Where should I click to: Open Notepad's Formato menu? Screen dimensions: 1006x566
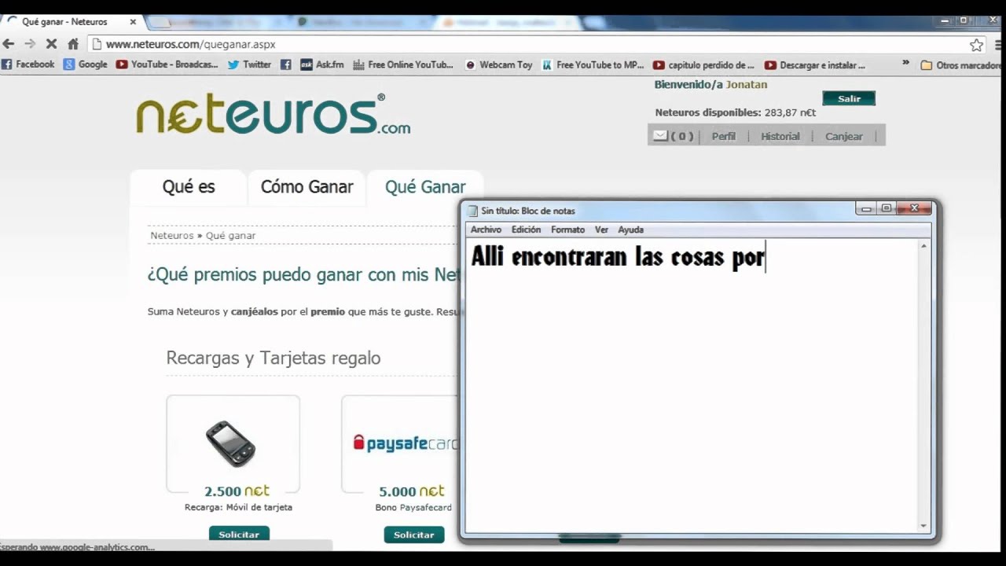coord(567,230)
